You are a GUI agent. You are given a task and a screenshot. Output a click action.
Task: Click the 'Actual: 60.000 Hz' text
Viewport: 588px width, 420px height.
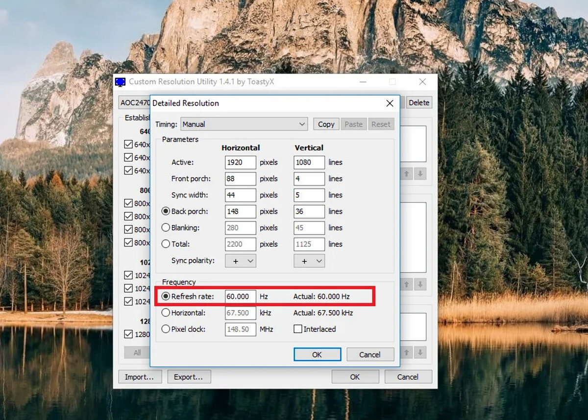coord(321,296)
